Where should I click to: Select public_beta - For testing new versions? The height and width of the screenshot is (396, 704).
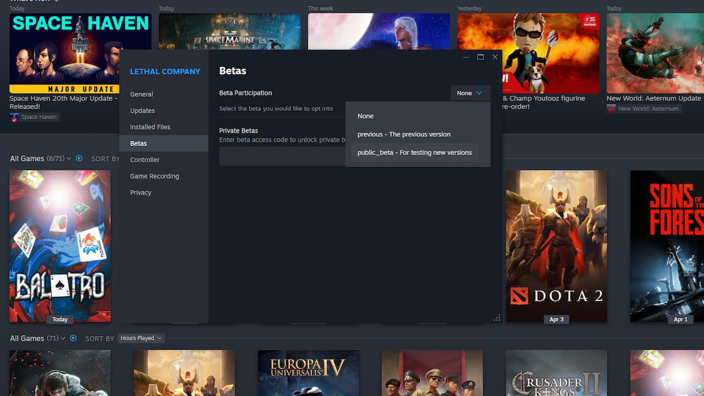click(x=415, y=153)
